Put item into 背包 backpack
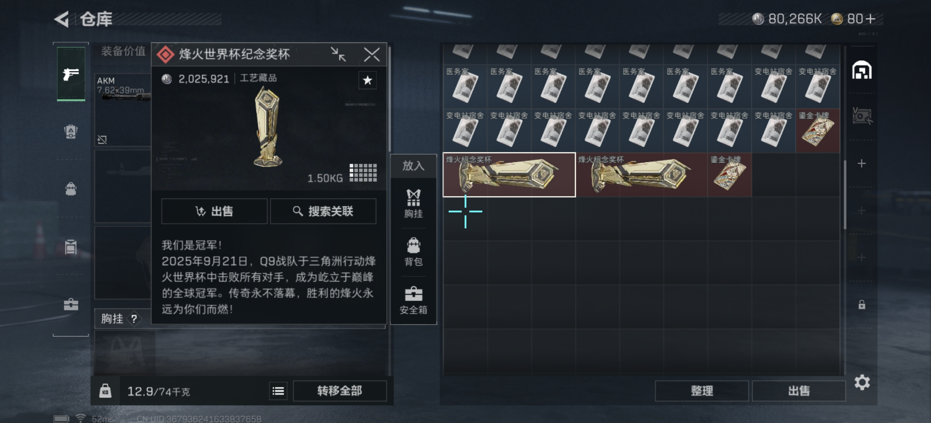Screen dimensions: 931x423 click(413, 252)
